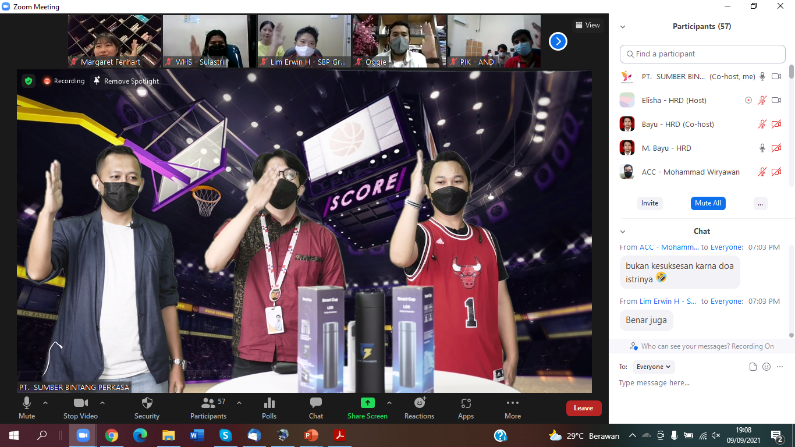
Task: Open the Apps toolbar button
Action: pyautogui.click(x=466, y=407)
